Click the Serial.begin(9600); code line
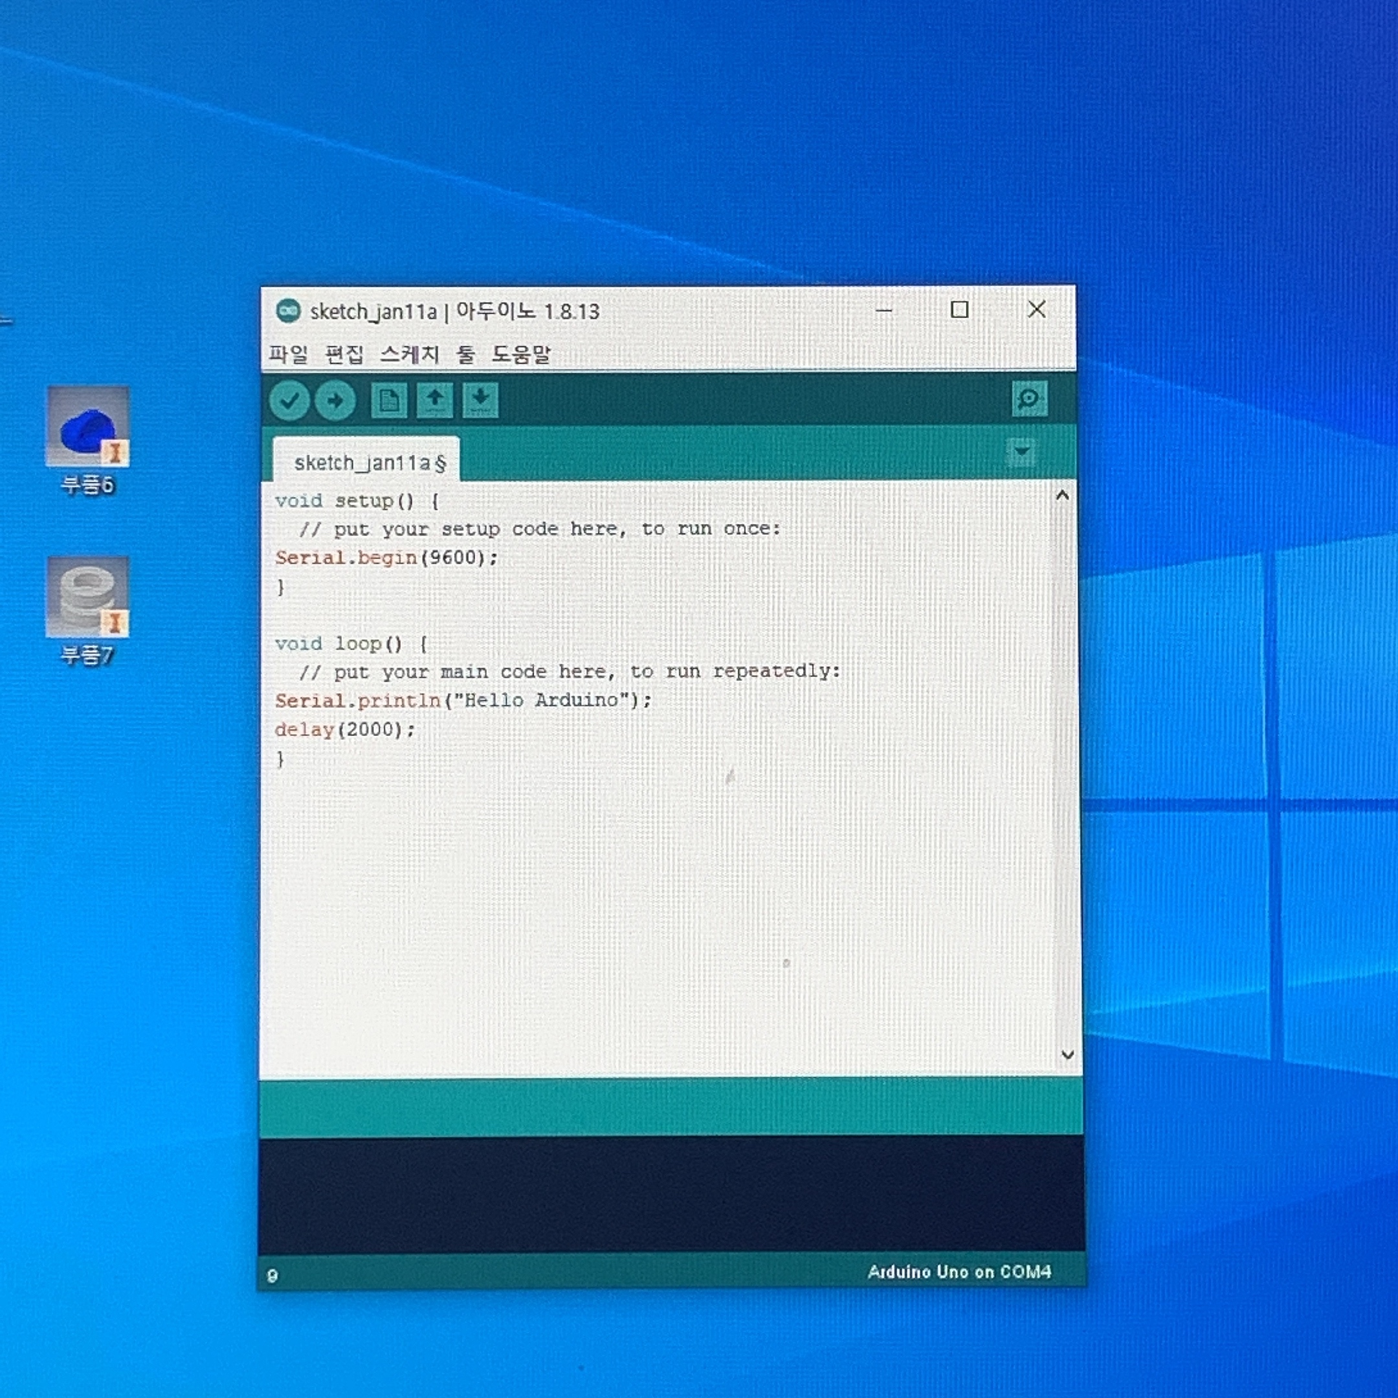1398x1398 pixels. click(386, 558)
